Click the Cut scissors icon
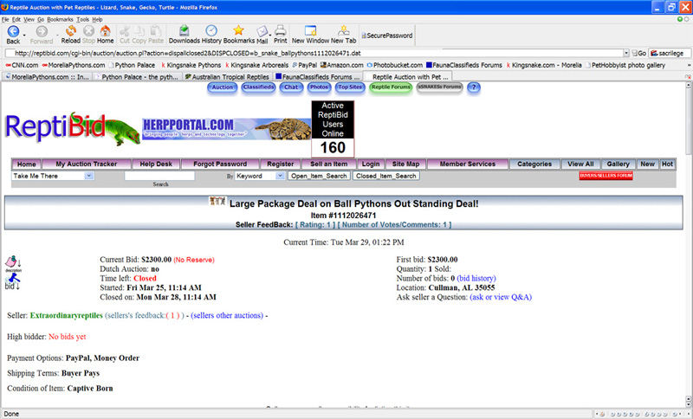Viewport: 693px width, 419px height. [125, 31]
